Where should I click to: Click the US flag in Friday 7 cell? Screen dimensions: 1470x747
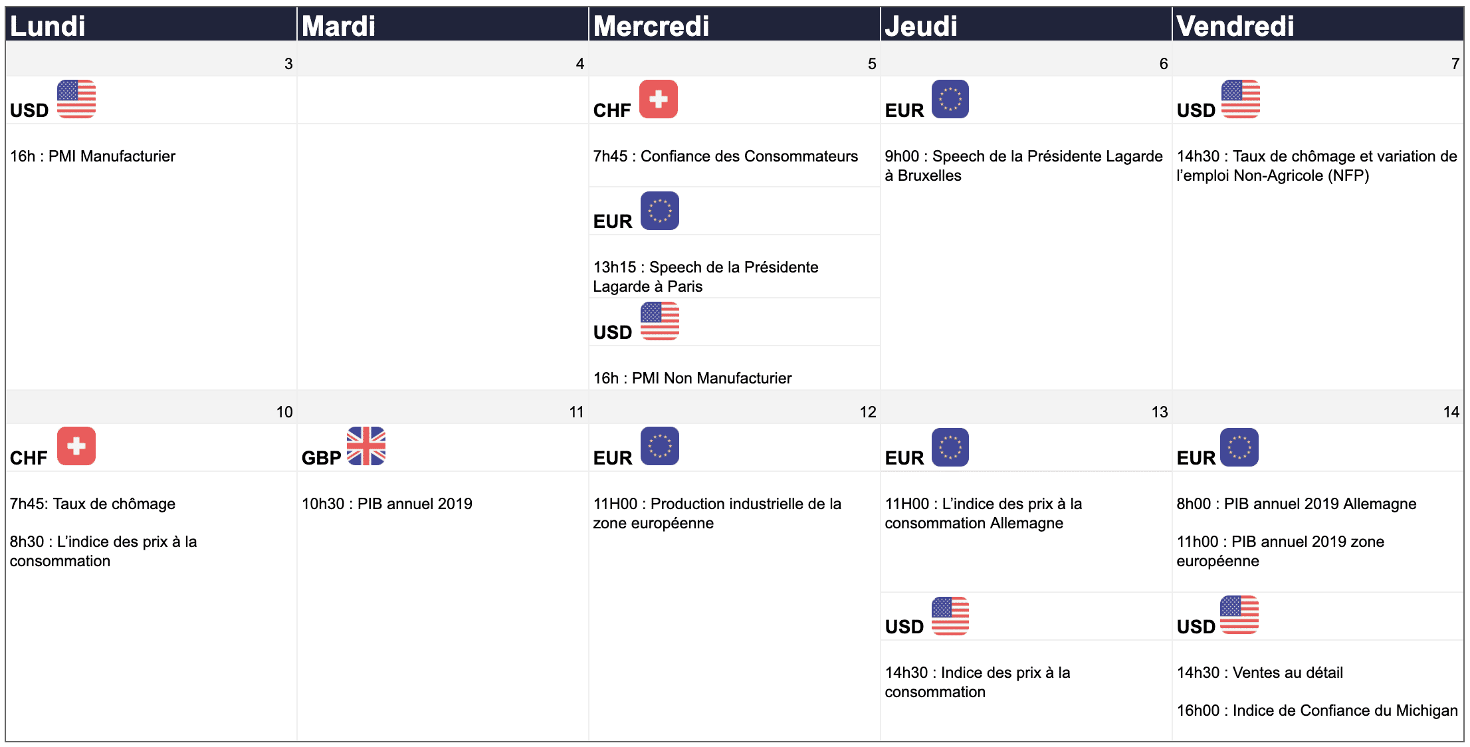coord(1240,99)
